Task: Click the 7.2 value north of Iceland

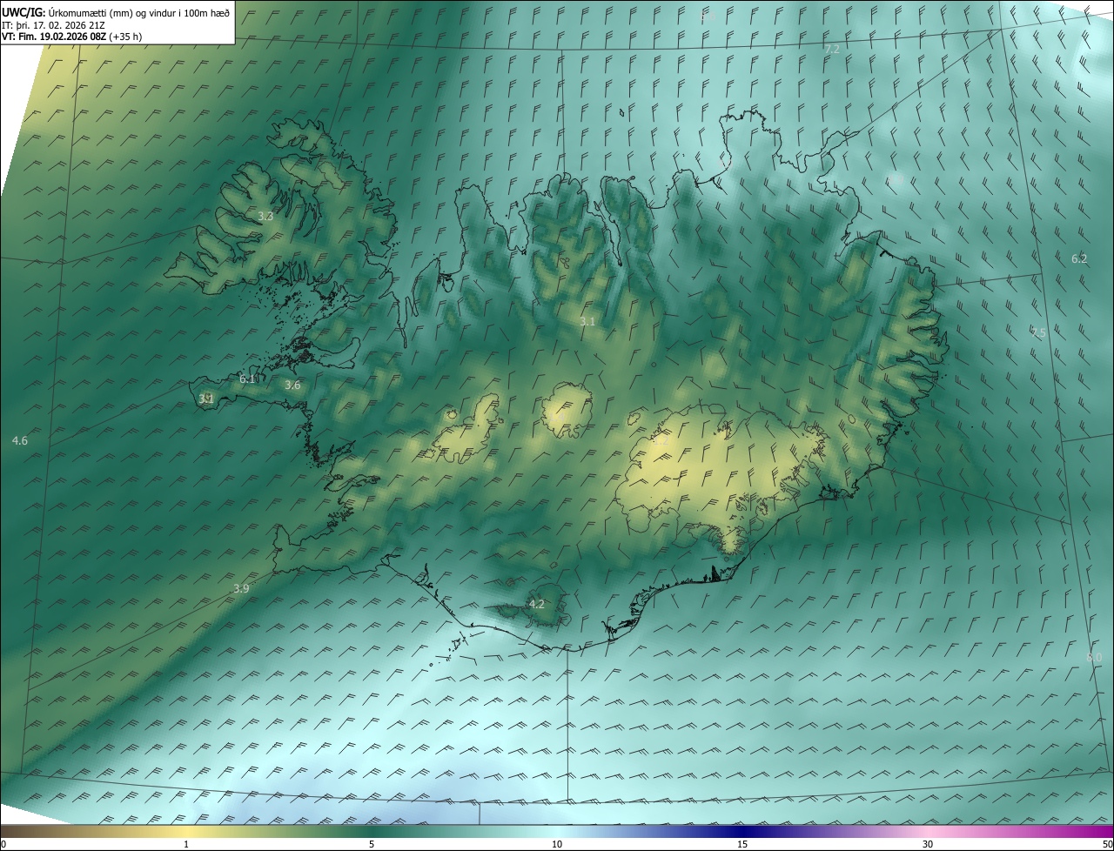Action: (x=832, y=49)
